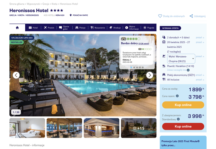Click info icon next to Cena razem
Image resolution: width=216 pixels, height=149 pixels.
tap(177, 96)
